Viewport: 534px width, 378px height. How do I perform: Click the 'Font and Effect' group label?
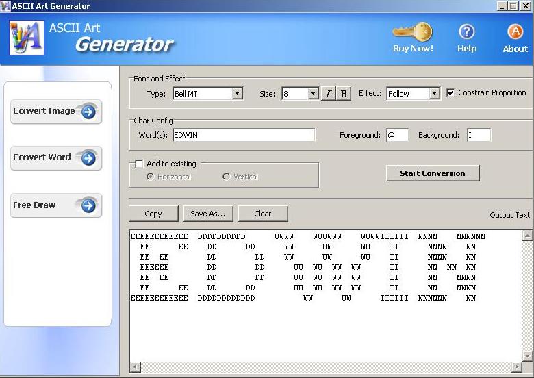tap(159, 79)
